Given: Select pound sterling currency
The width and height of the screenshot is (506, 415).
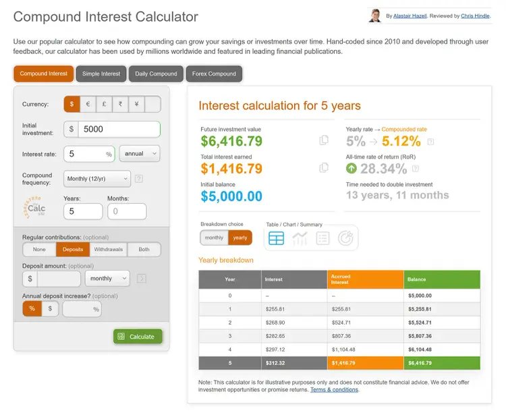Looking at the screenshot, I should pos(104,104).
